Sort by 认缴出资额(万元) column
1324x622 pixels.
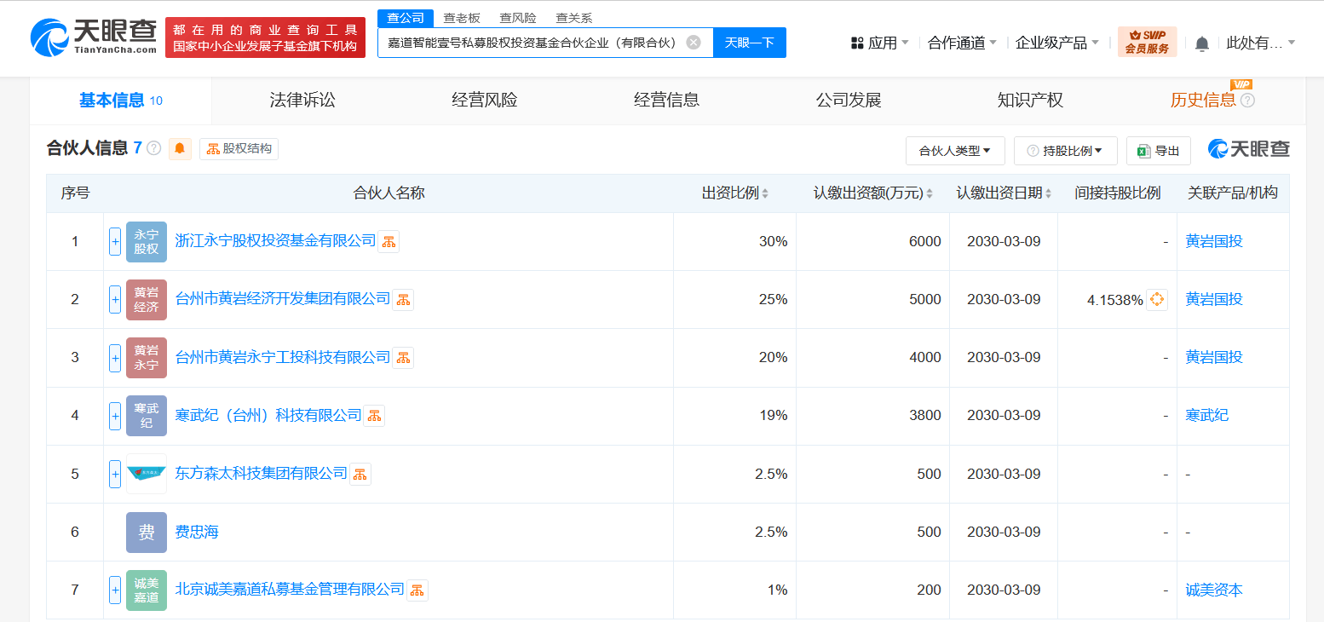point(929,193)
